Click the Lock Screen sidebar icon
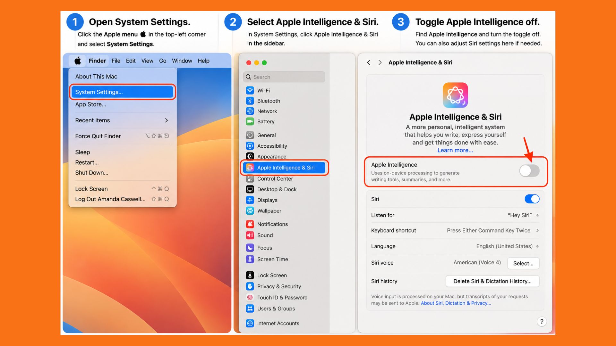This screenshot has width=616, height=346. tap(250, 275)
